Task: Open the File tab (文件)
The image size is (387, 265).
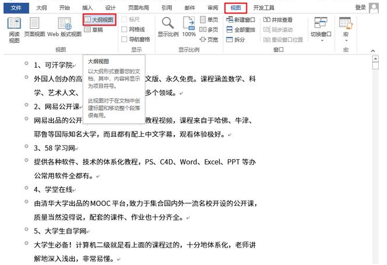Action: click(16, 8)
